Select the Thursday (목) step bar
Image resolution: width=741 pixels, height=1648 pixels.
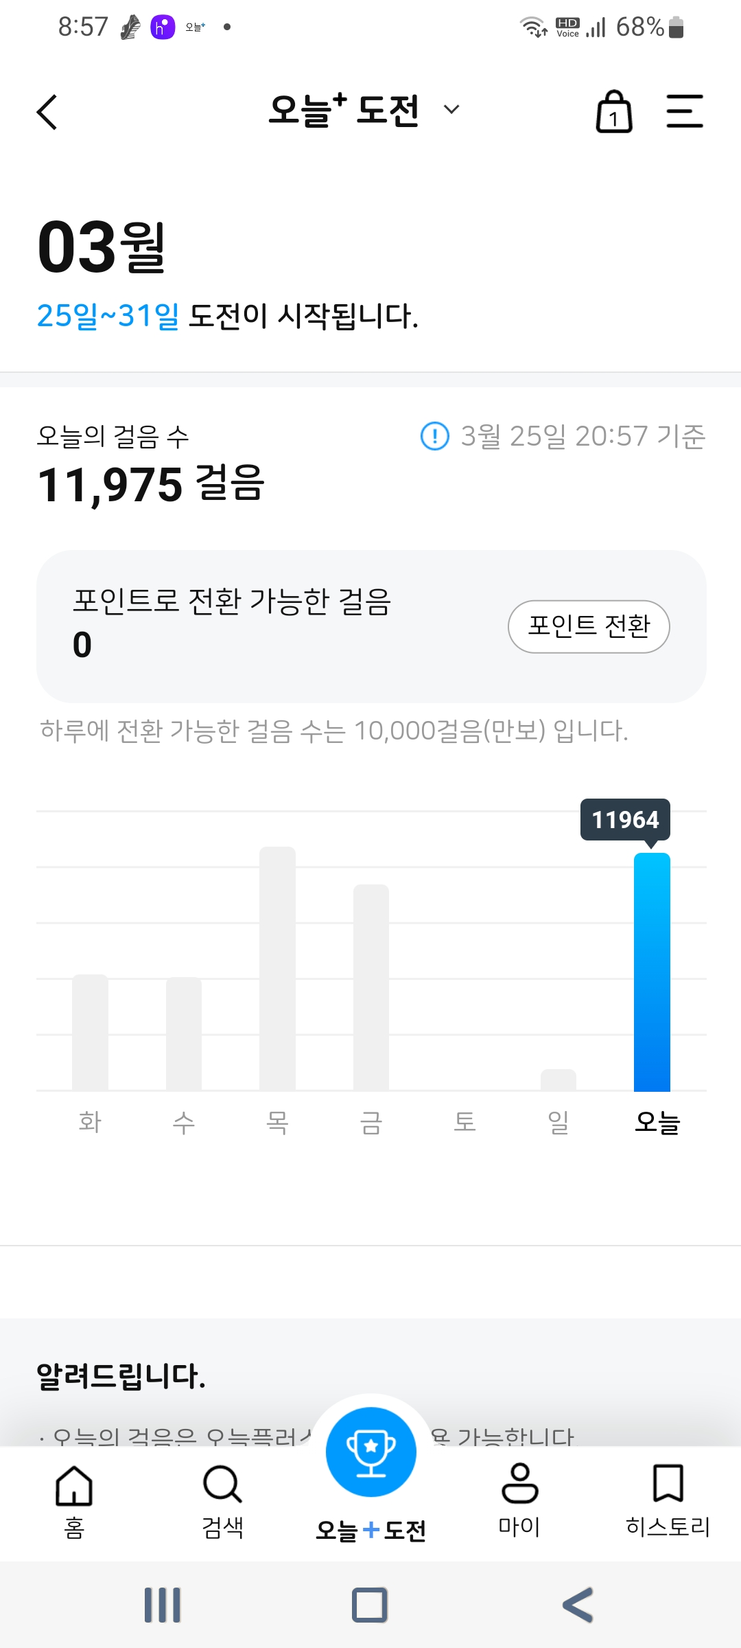click(x=277, y=968)
